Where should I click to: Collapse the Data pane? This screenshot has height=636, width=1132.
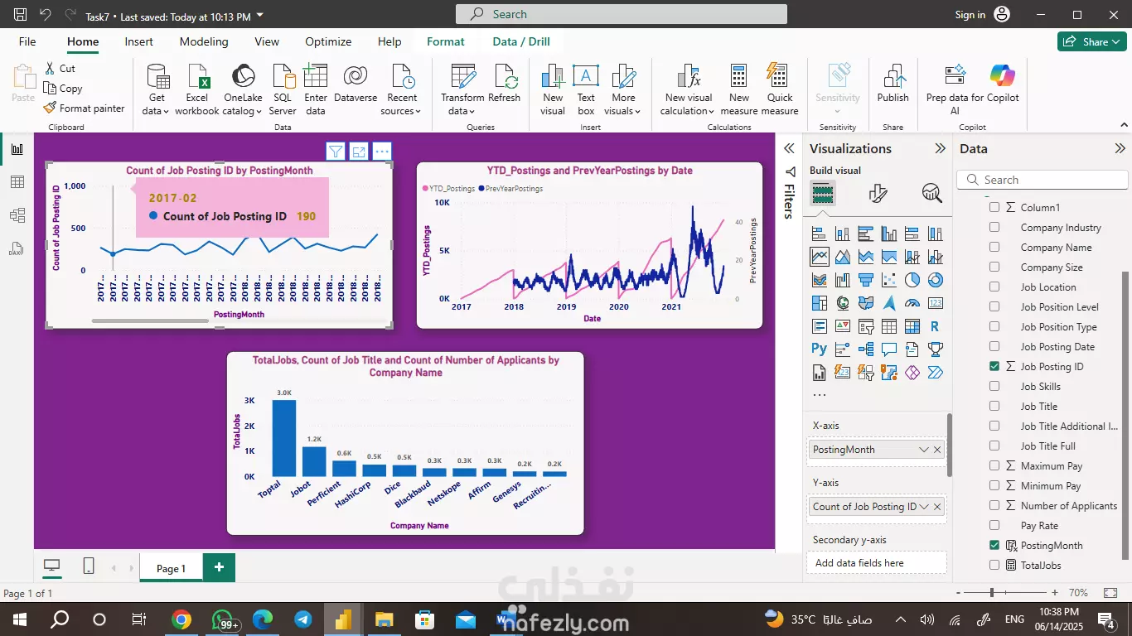coord(1120,149)
